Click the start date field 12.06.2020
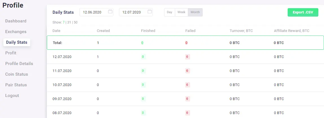 pyautogui.click(x=96, y=12)
